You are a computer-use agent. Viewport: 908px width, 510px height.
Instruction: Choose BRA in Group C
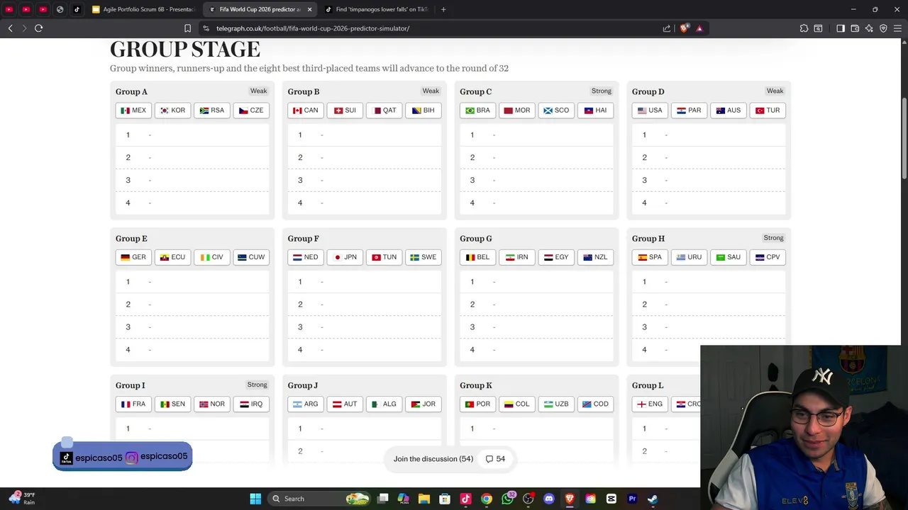(477, 110)
